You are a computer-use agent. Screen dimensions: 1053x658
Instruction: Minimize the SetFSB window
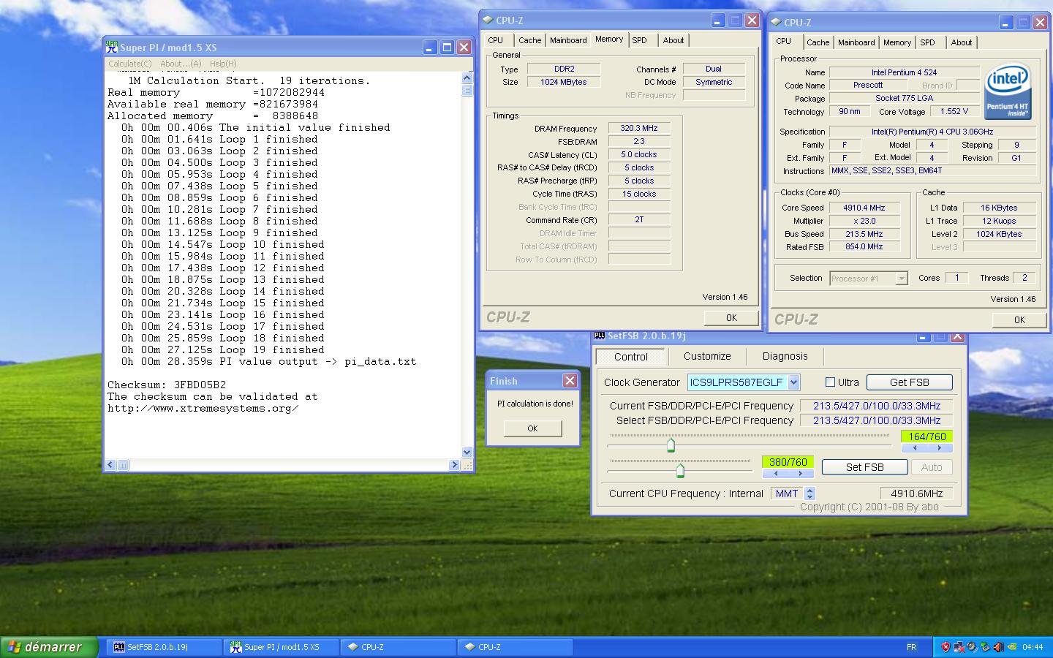click(x=924, y=336)
